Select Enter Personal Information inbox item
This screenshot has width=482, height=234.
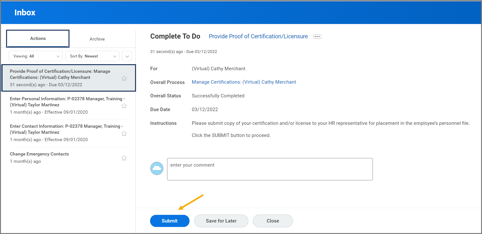(x=64, y=105)
